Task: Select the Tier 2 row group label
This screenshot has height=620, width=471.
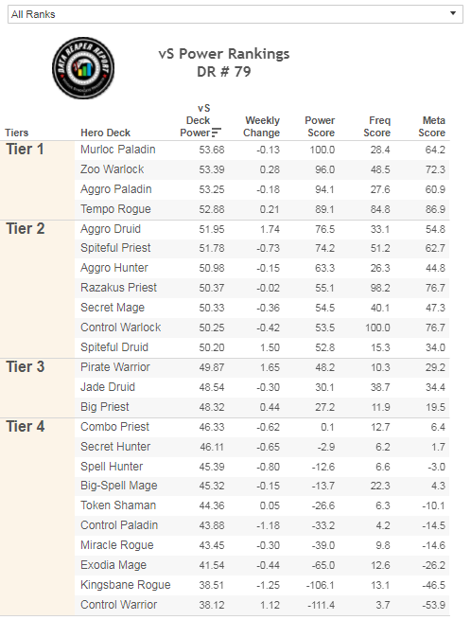Action: pos(25,229)
